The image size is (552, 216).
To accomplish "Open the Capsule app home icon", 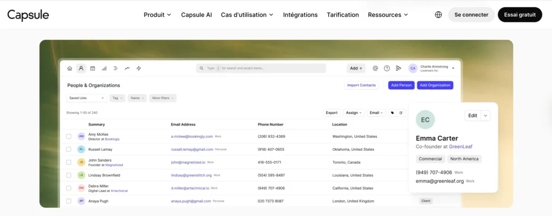I will (x=70, y=68).
